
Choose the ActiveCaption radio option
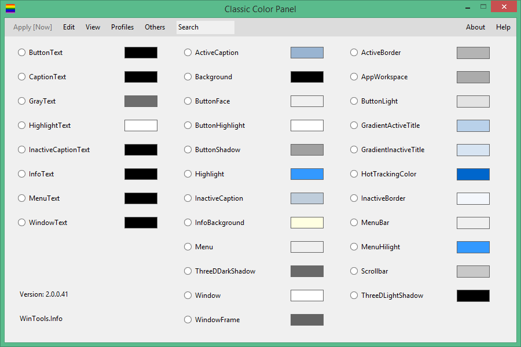(188, 53)
